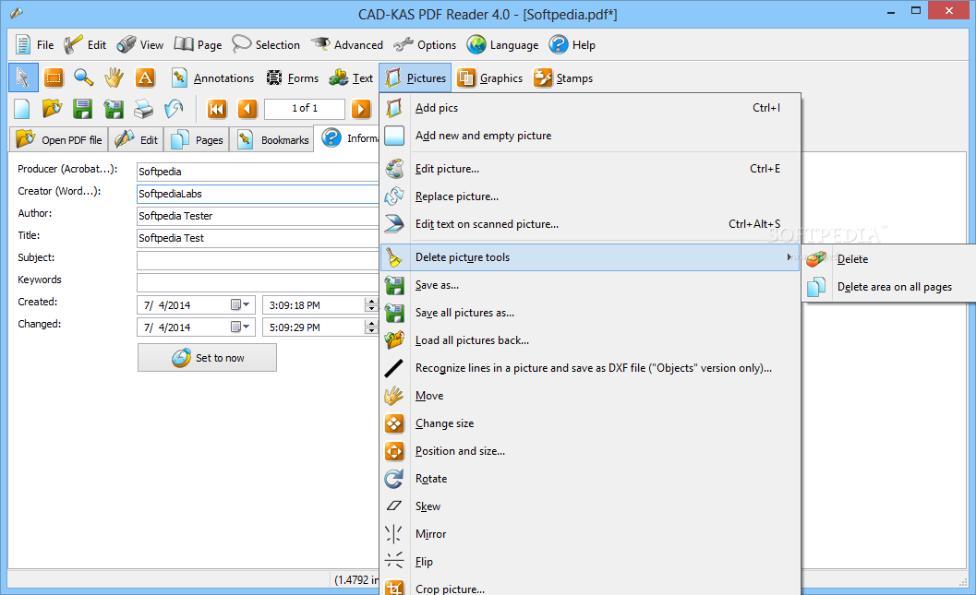Screen dimensions: 976x595
Task: Choose Save all pictures as...
Action: point(590,313)
